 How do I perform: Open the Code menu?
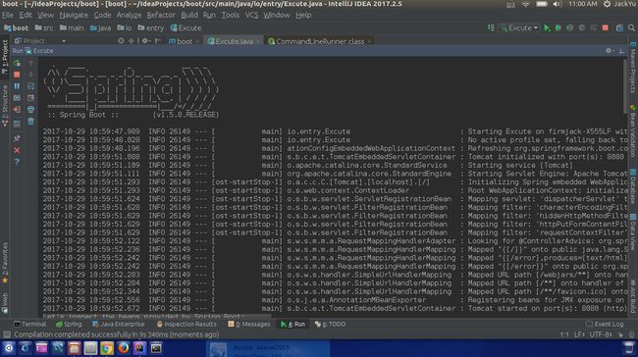102,15
